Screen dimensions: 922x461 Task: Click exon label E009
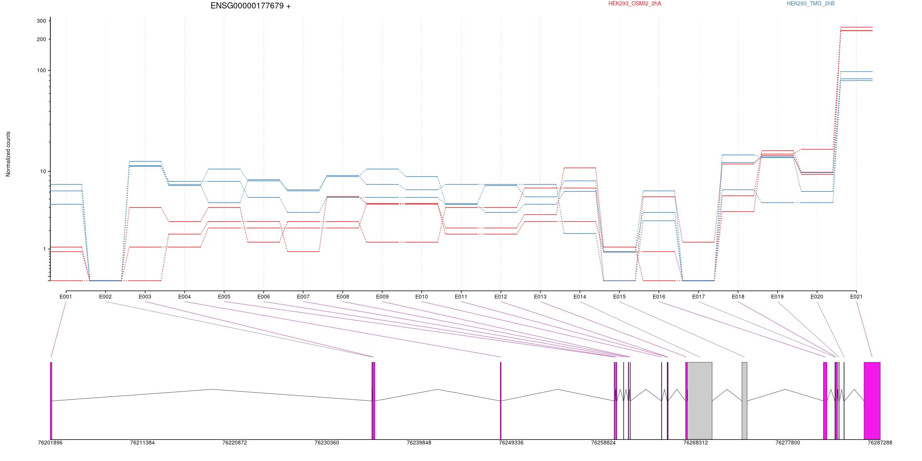[x=382, y=297]
